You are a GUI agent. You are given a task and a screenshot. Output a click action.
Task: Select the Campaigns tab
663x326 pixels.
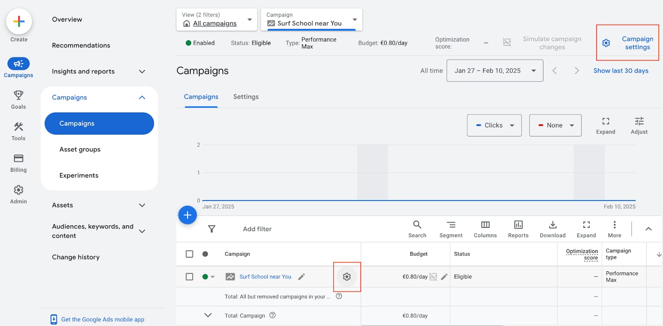(x=201, y=97)
